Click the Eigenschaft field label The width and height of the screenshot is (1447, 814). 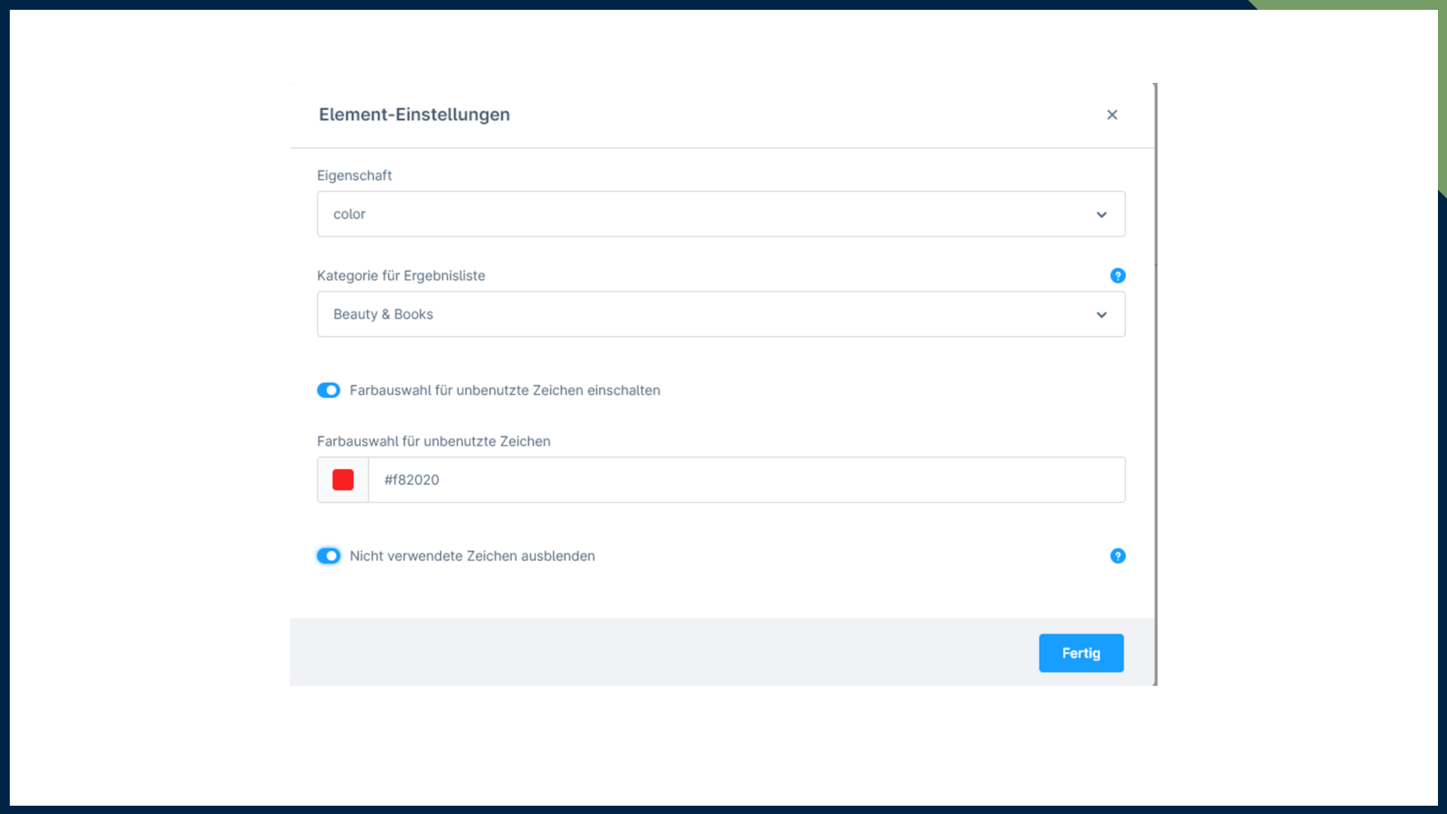pos(354,176)
